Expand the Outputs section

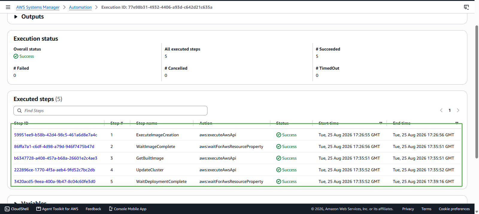(16, 17)
